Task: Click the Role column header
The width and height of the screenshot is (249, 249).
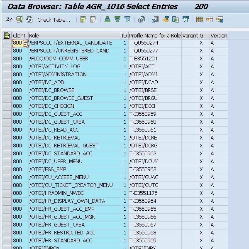Action: (x=74, y=35)
